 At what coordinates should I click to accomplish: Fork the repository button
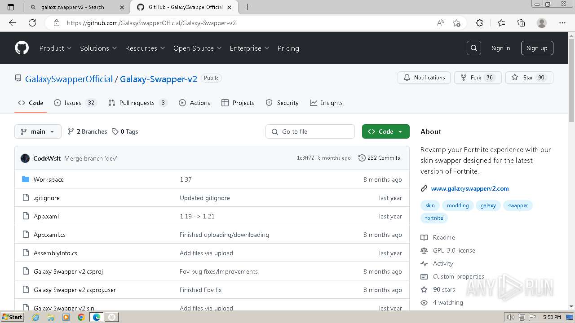click(478, 78)
